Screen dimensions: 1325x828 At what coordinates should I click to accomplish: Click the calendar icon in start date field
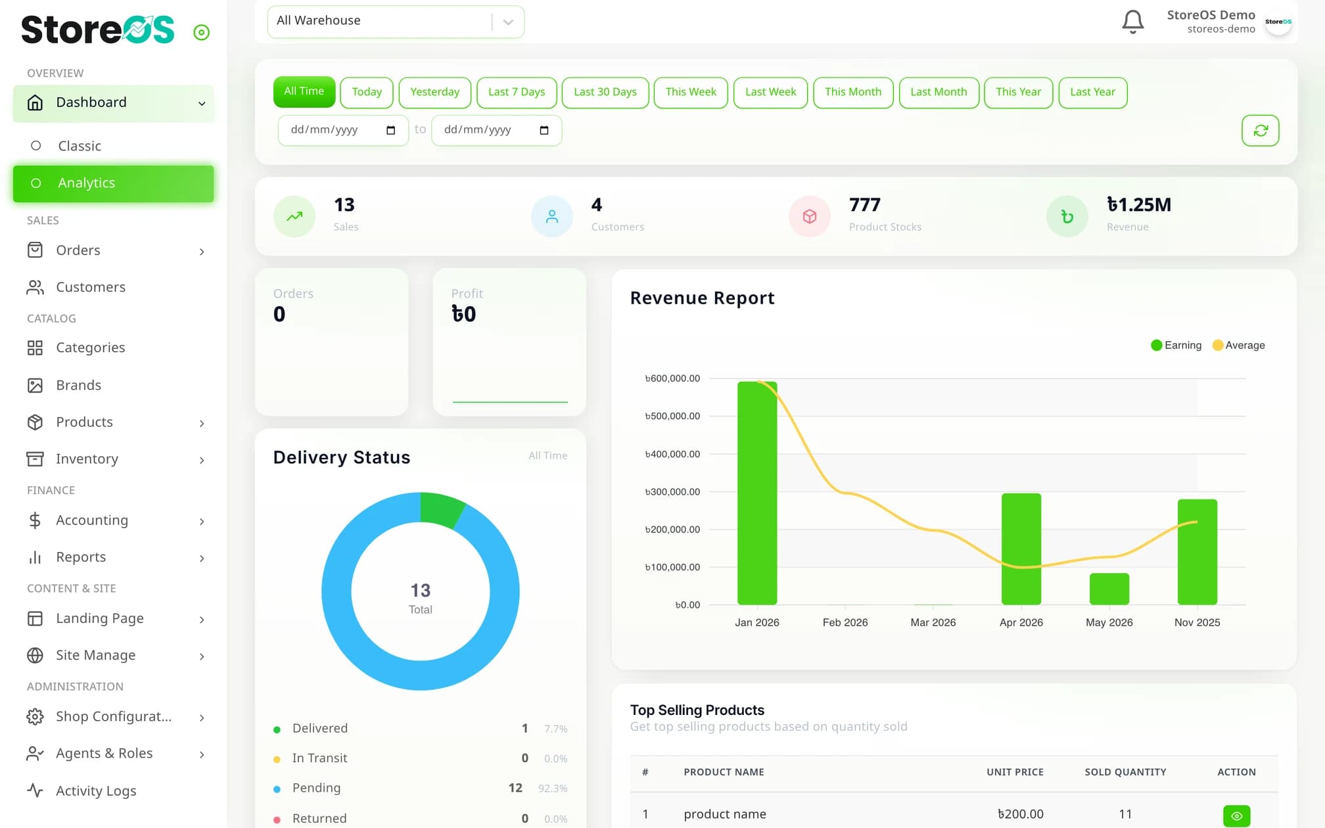pos(390,130)
